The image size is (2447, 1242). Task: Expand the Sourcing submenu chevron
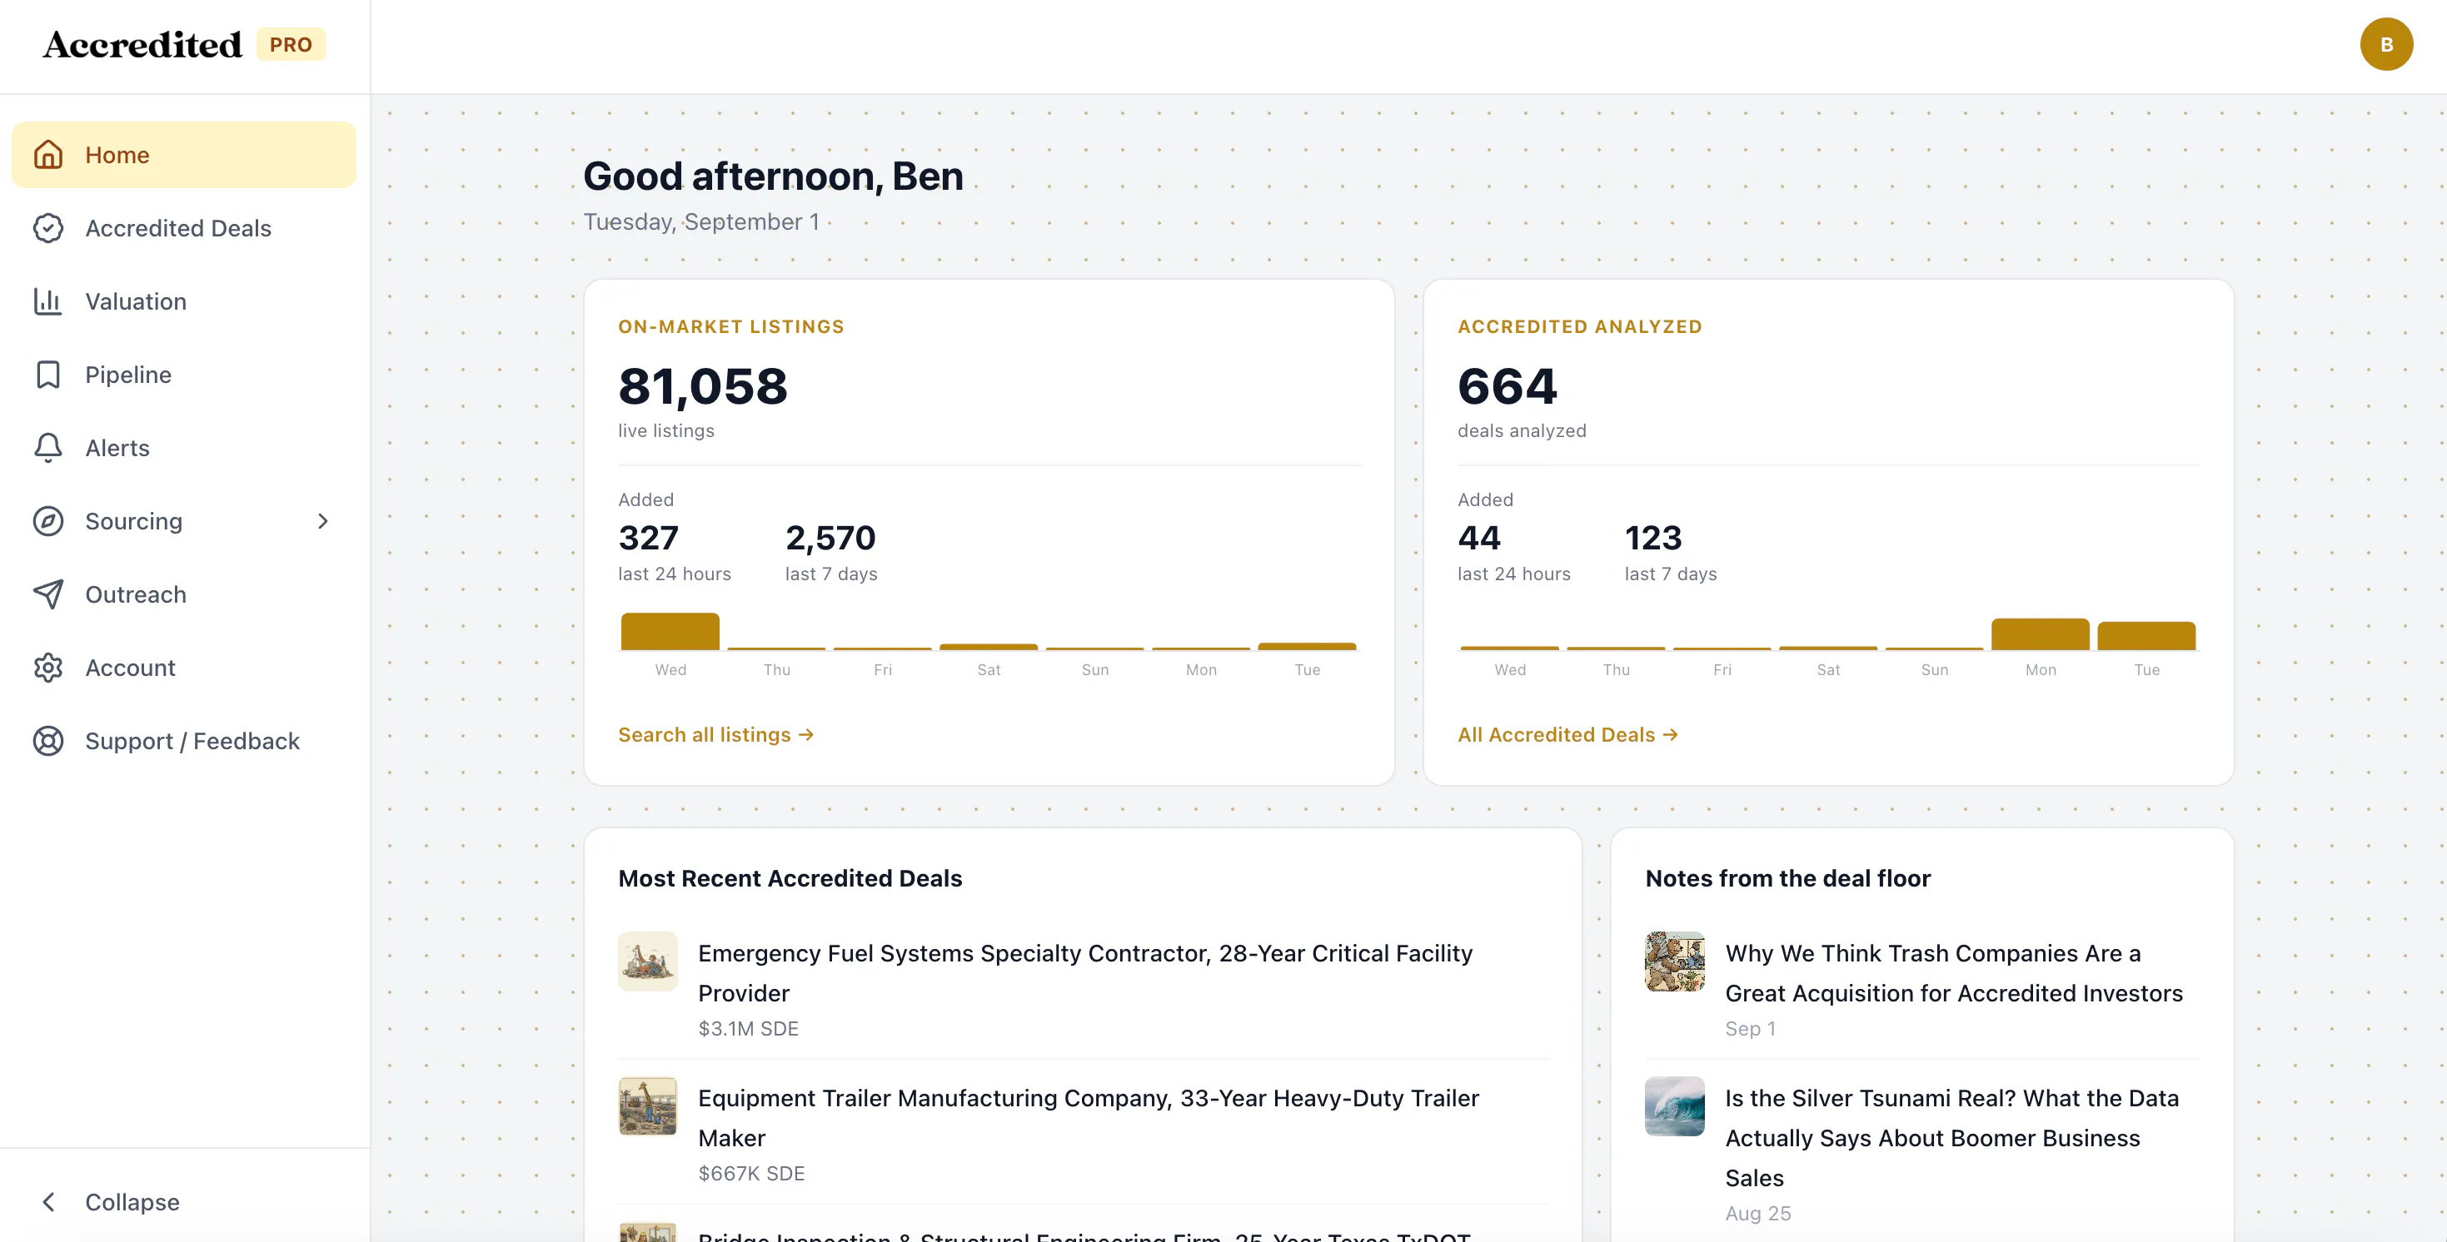click(x=323, y=520)
